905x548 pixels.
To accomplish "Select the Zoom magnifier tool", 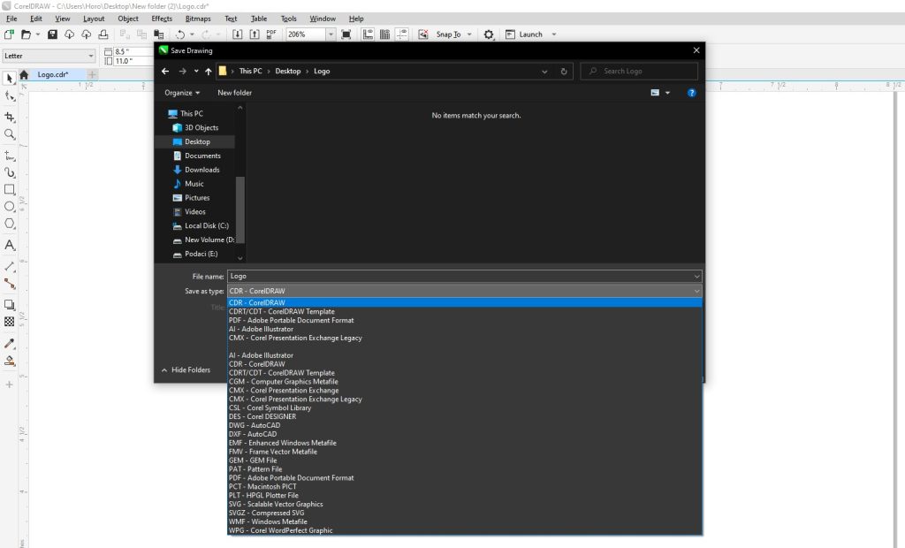I will tap(9, 134).
